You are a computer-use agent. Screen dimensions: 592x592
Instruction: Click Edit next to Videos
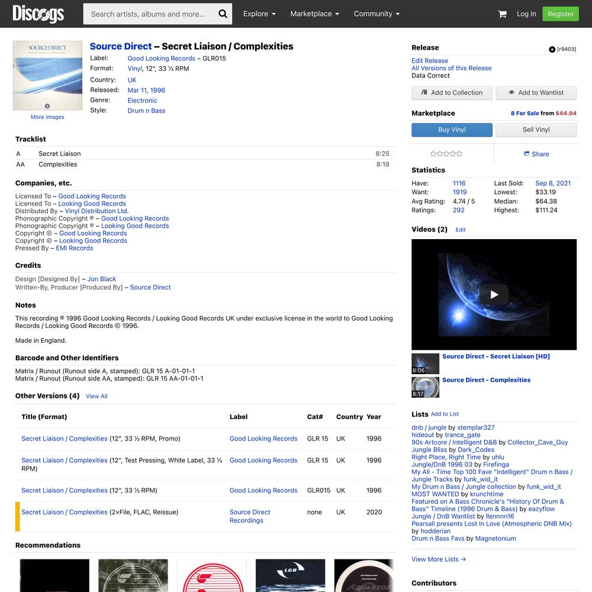pyautogui.click(x=460, y=230)
